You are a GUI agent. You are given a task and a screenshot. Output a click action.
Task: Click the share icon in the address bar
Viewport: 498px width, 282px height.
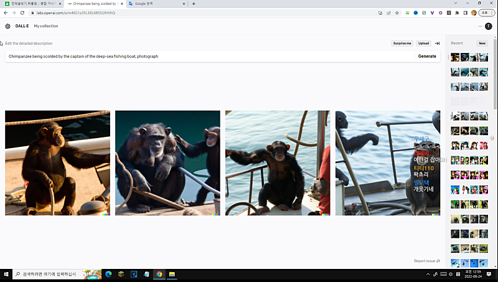388,12
